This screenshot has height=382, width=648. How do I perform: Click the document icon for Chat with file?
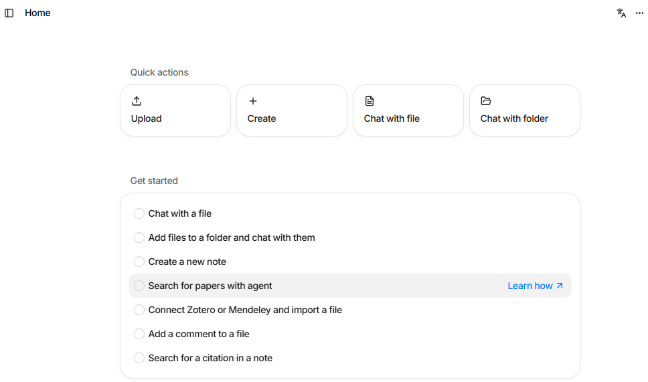click(x=370, y=101)
